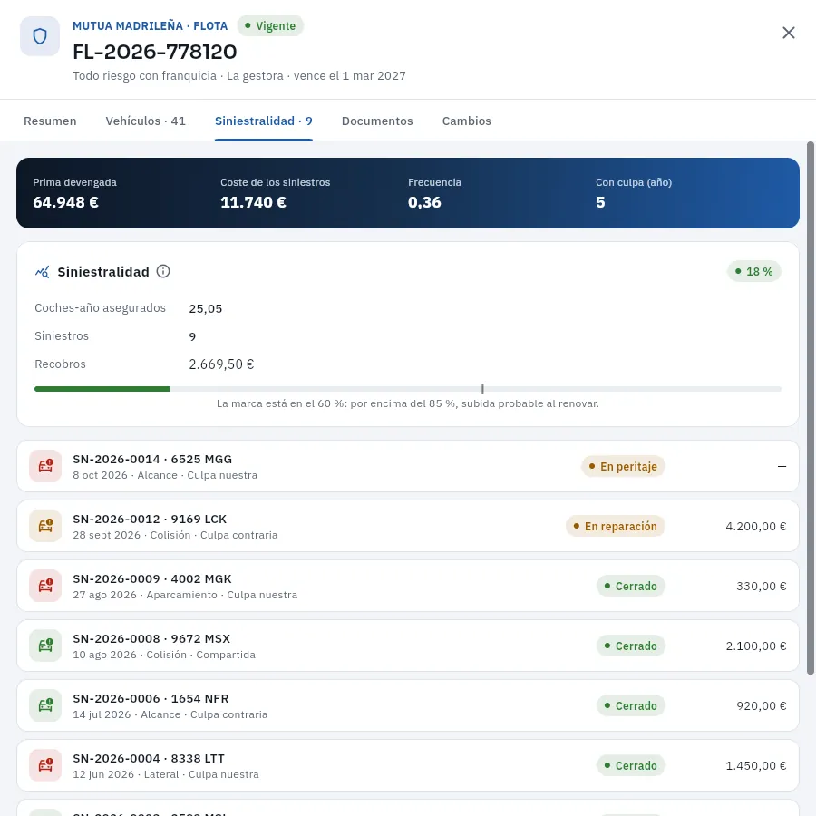Click the Frecuencia value 0,36
This screenshot has width=816, height=816.
(424, 202)
